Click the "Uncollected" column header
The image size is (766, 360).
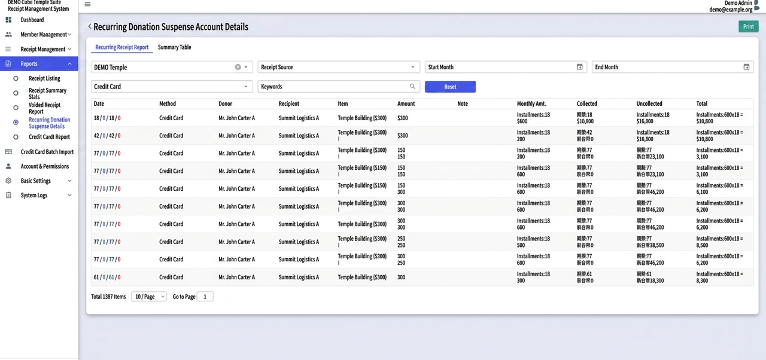649,103
